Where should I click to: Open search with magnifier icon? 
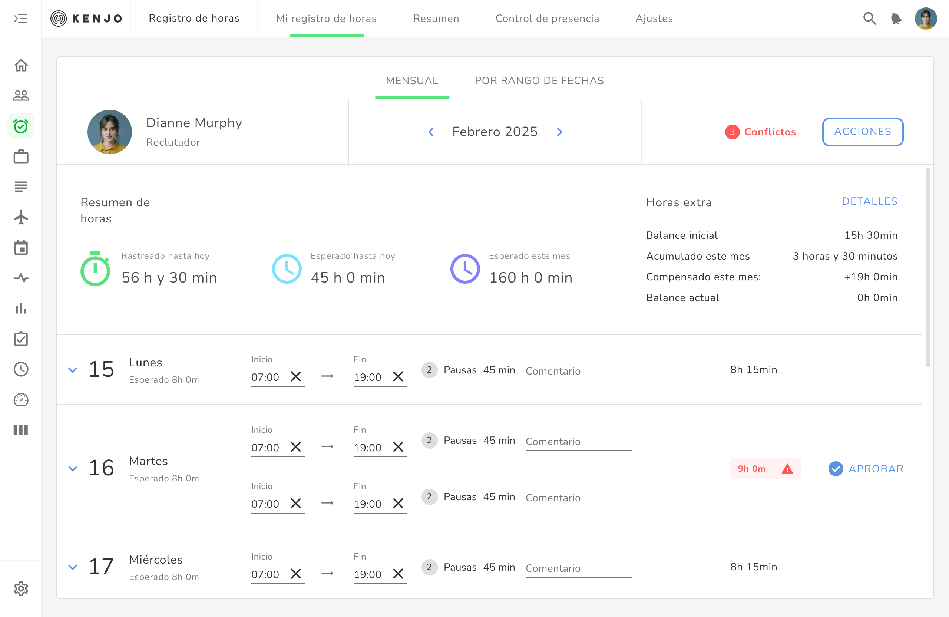pyautogui.click(x=869, y=18)
